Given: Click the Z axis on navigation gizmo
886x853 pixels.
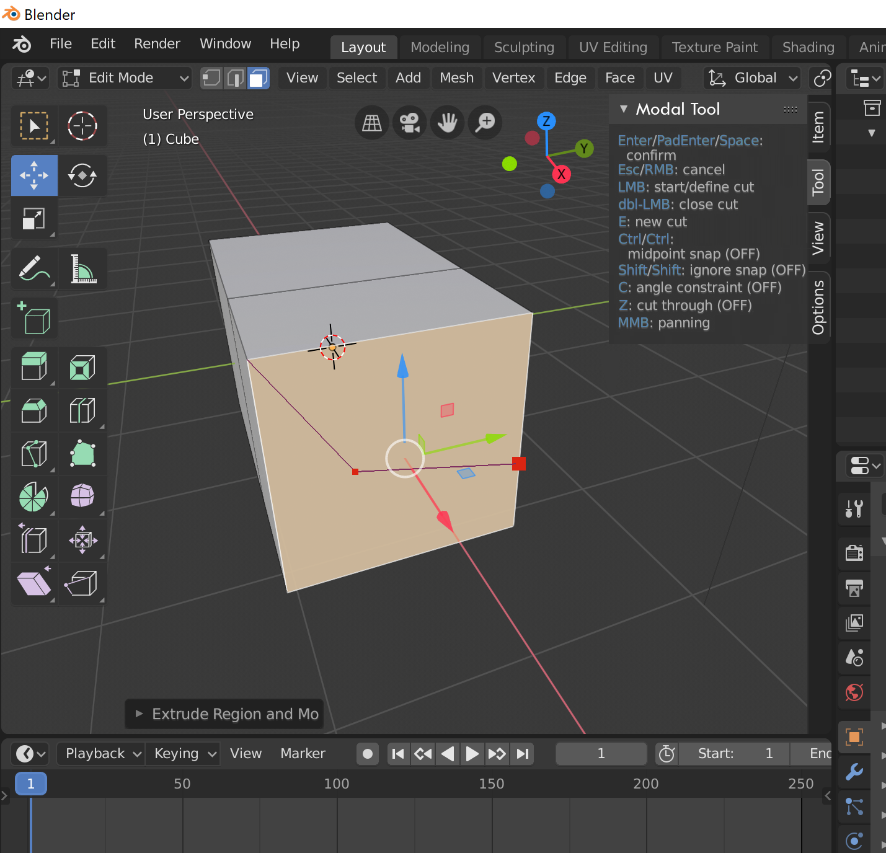Looking at the screenshot, I should 546,121.
